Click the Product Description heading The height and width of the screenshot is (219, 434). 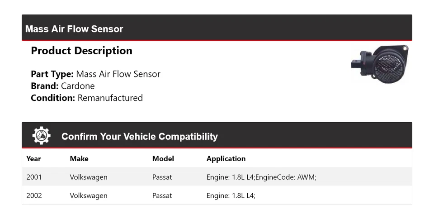click(81, 51)
